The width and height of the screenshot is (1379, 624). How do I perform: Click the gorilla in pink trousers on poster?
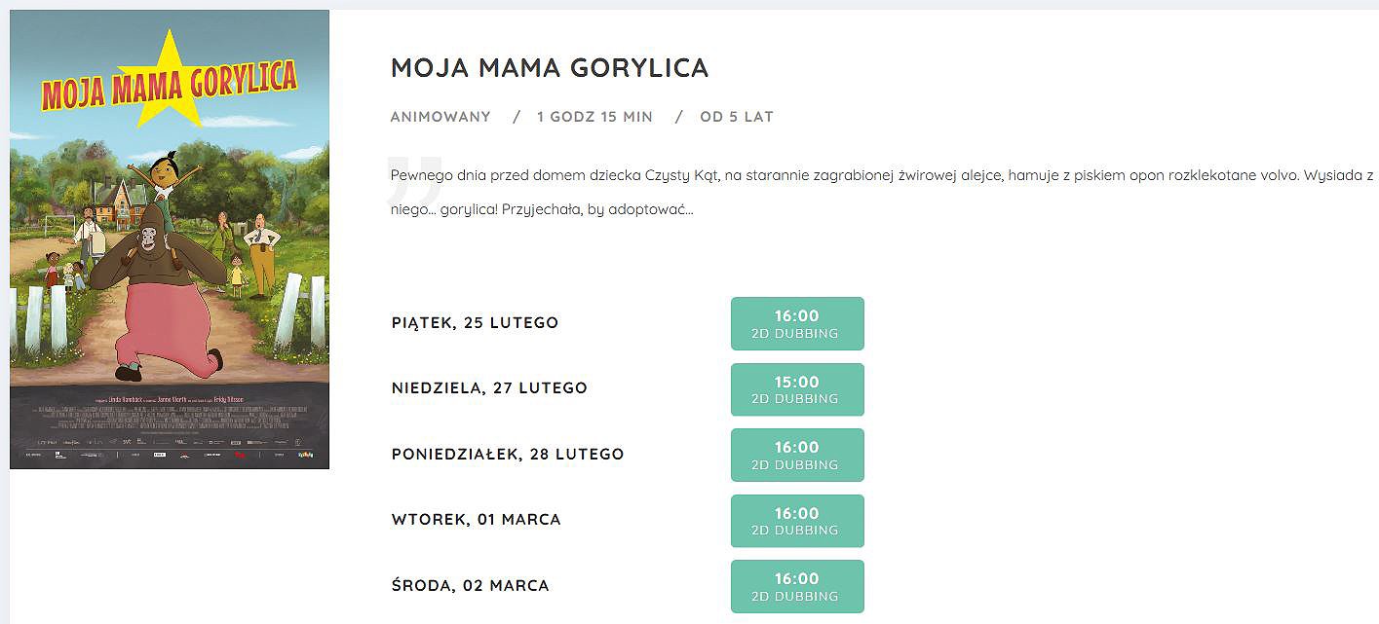164,302
